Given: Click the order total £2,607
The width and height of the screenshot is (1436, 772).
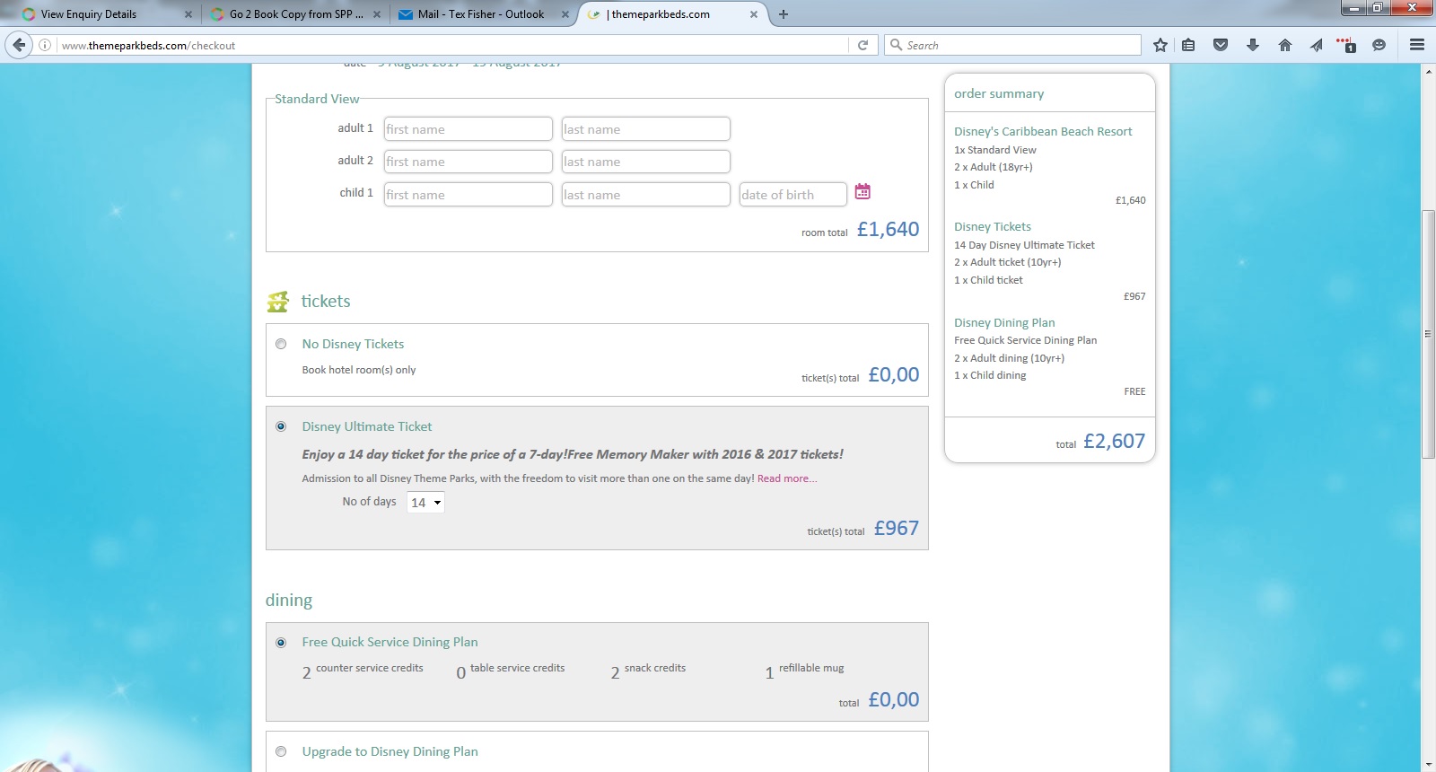Looking at the screenshot, I should 1114,441.
